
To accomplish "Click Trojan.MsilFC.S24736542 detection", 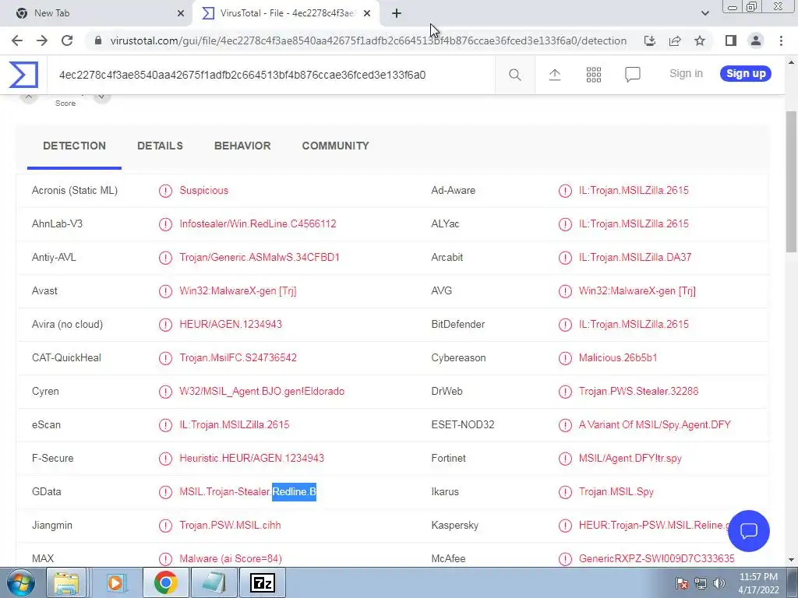I will tap(238, 358).
